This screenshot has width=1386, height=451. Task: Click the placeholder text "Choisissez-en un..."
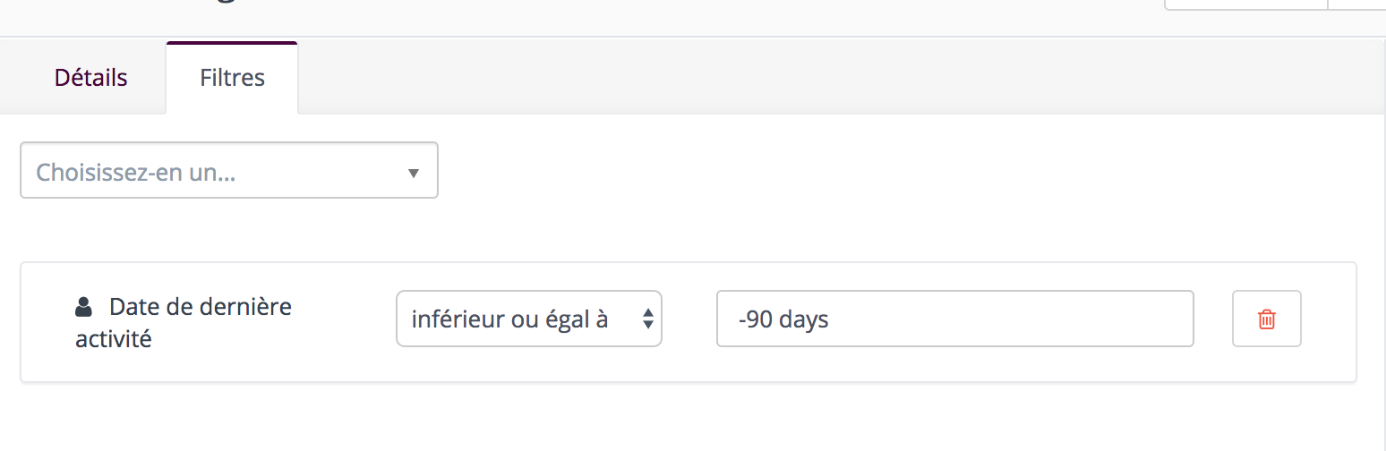point(136,172)
